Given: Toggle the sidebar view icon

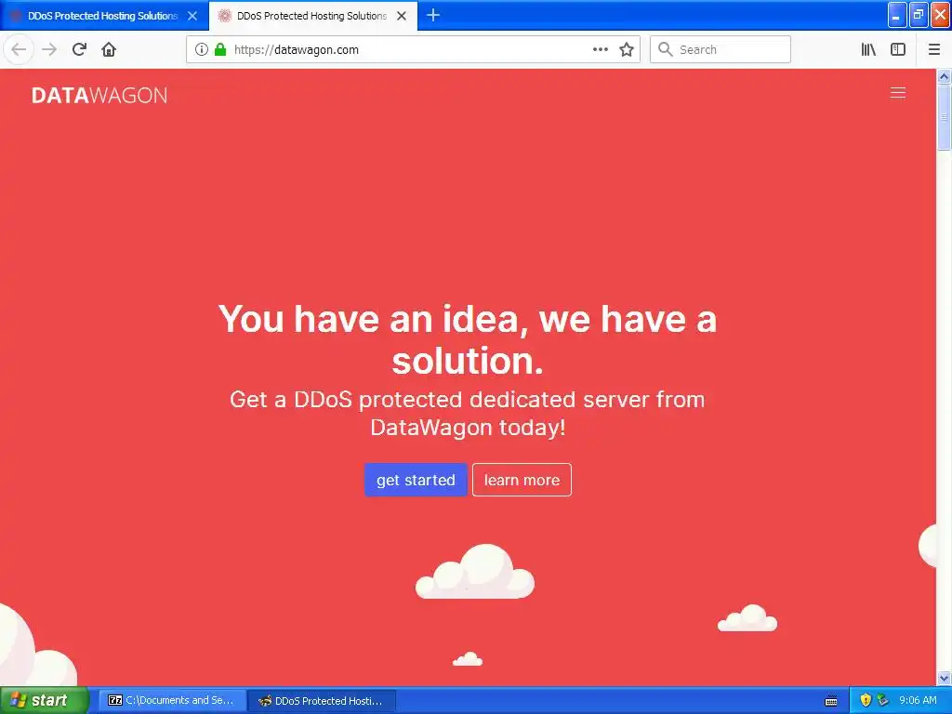Looking at the screenshot, I should (898, 50).
